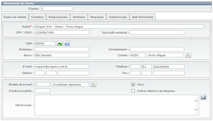Enable Cobrar relatório de despesa checkbox
The image size is (213, 121).
pyautogui.click(x=133, y=91)
